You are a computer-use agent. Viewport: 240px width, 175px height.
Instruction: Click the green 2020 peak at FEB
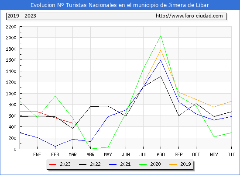tap(55, 96)
